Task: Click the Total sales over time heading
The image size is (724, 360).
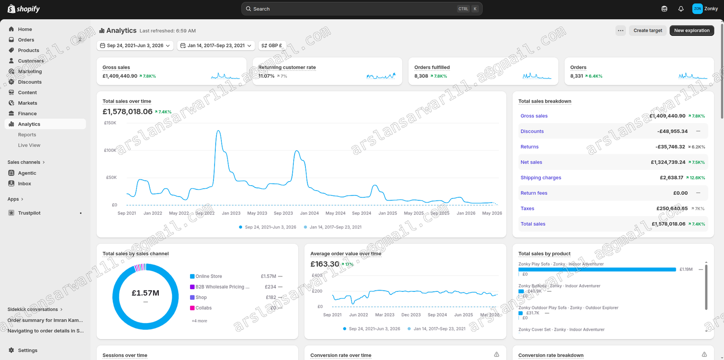Action: 127,101
